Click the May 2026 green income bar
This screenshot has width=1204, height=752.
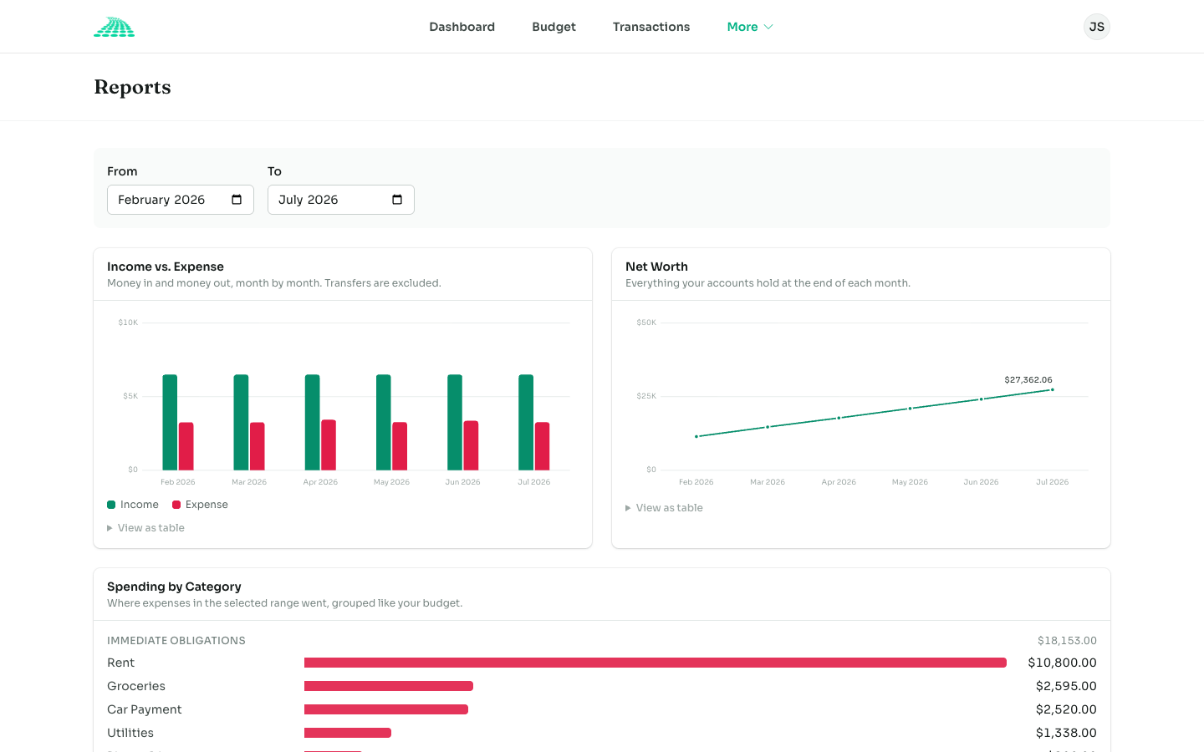click(384, 422)
